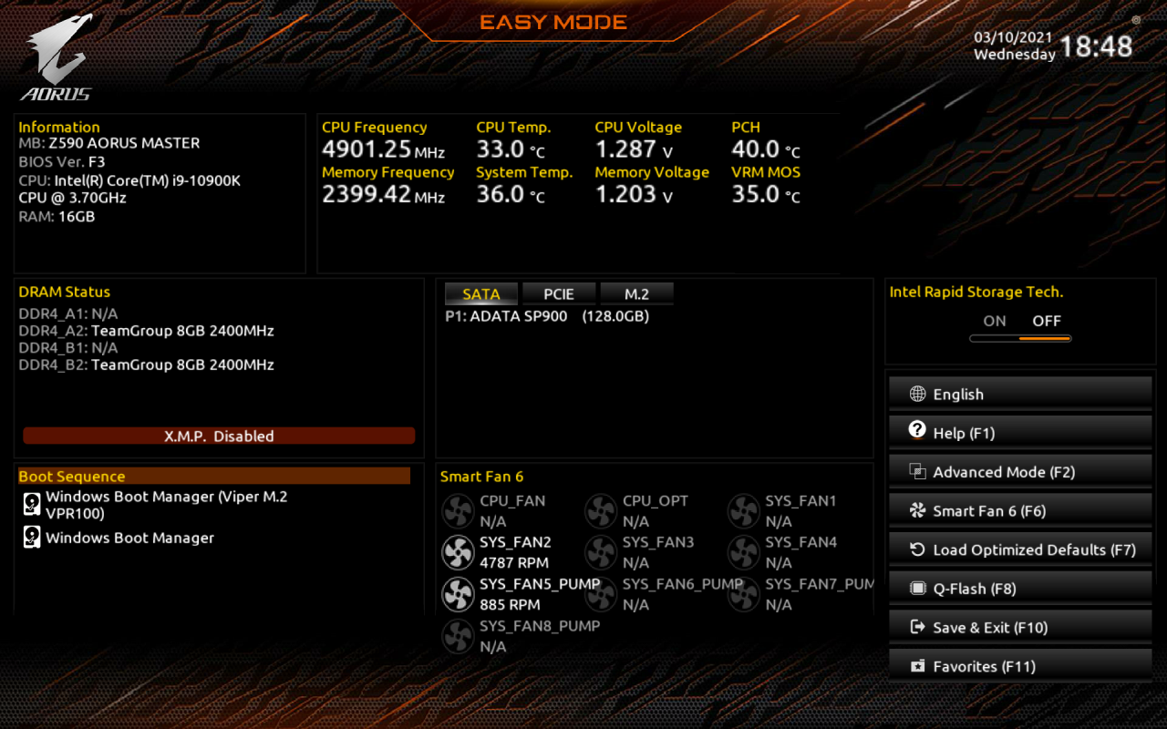Click the 03/10/2021 Wednesday date
This screenshot has width=1167, height=729.
(1014, 46)
